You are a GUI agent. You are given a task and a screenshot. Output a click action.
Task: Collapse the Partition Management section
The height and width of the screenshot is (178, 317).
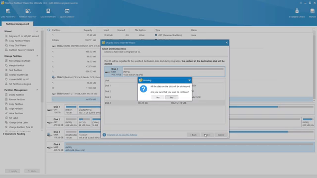point(37,90)
